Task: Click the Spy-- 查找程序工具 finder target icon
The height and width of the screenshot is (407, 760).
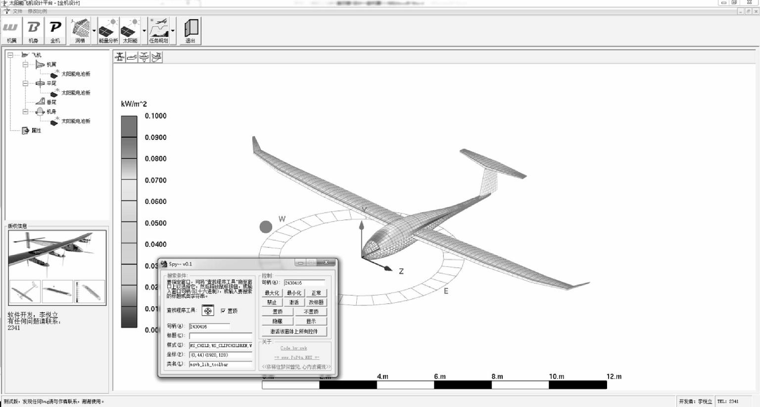Action: [x=208, y=311]
